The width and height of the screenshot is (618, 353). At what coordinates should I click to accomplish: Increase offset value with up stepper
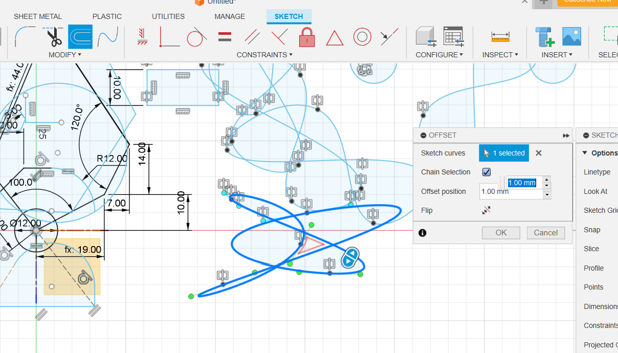tap(547, 179)
